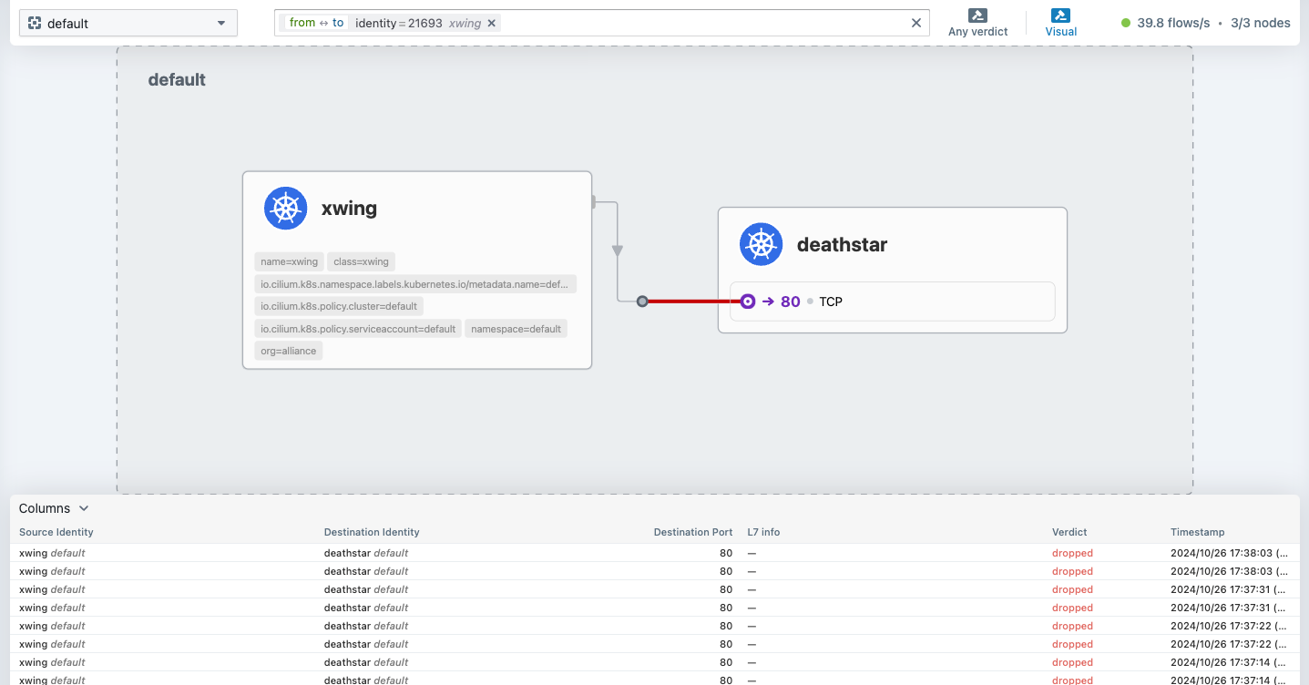Click the Source Identity column header
This screenshot has height=685, width=1309.
tap(56, 532)
